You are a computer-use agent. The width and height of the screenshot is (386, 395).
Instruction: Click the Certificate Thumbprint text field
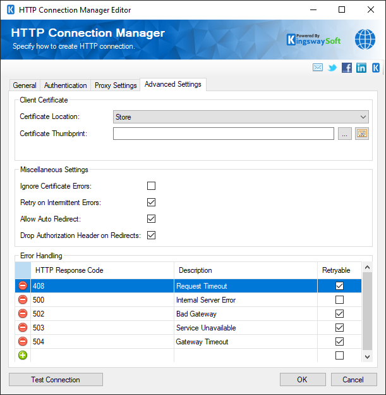tap(223, 134)
